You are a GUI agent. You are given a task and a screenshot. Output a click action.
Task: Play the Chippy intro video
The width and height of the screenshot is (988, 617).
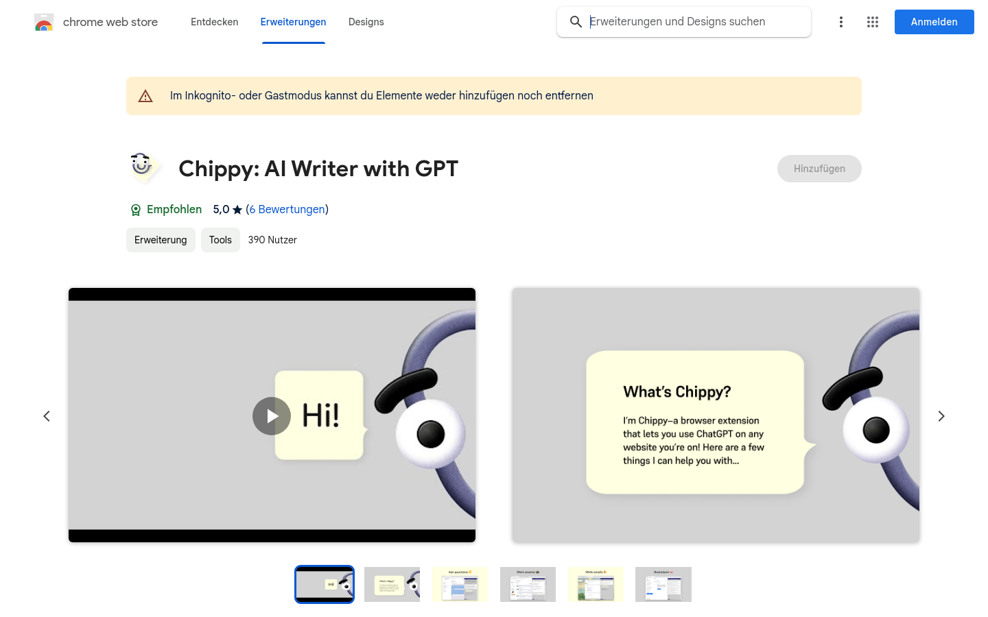[x=272, y=416]
